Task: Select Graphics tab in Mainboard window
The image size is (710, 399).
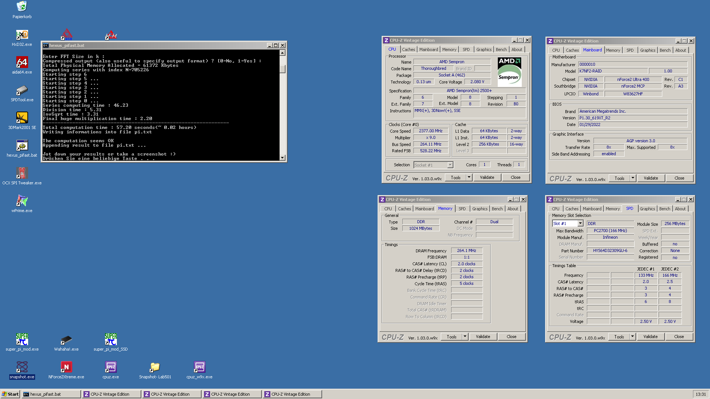Action: point(648,50)
